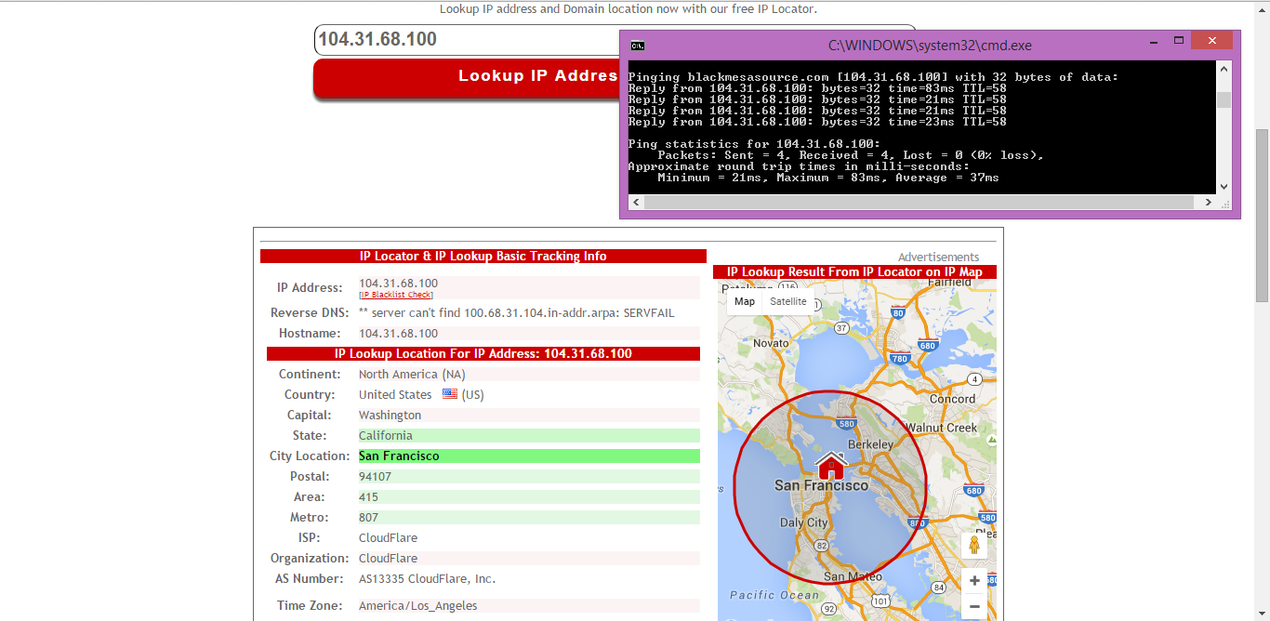
Task: Click the cmd vertical scrollbar thumb
Action: (x=1224, y=100)
